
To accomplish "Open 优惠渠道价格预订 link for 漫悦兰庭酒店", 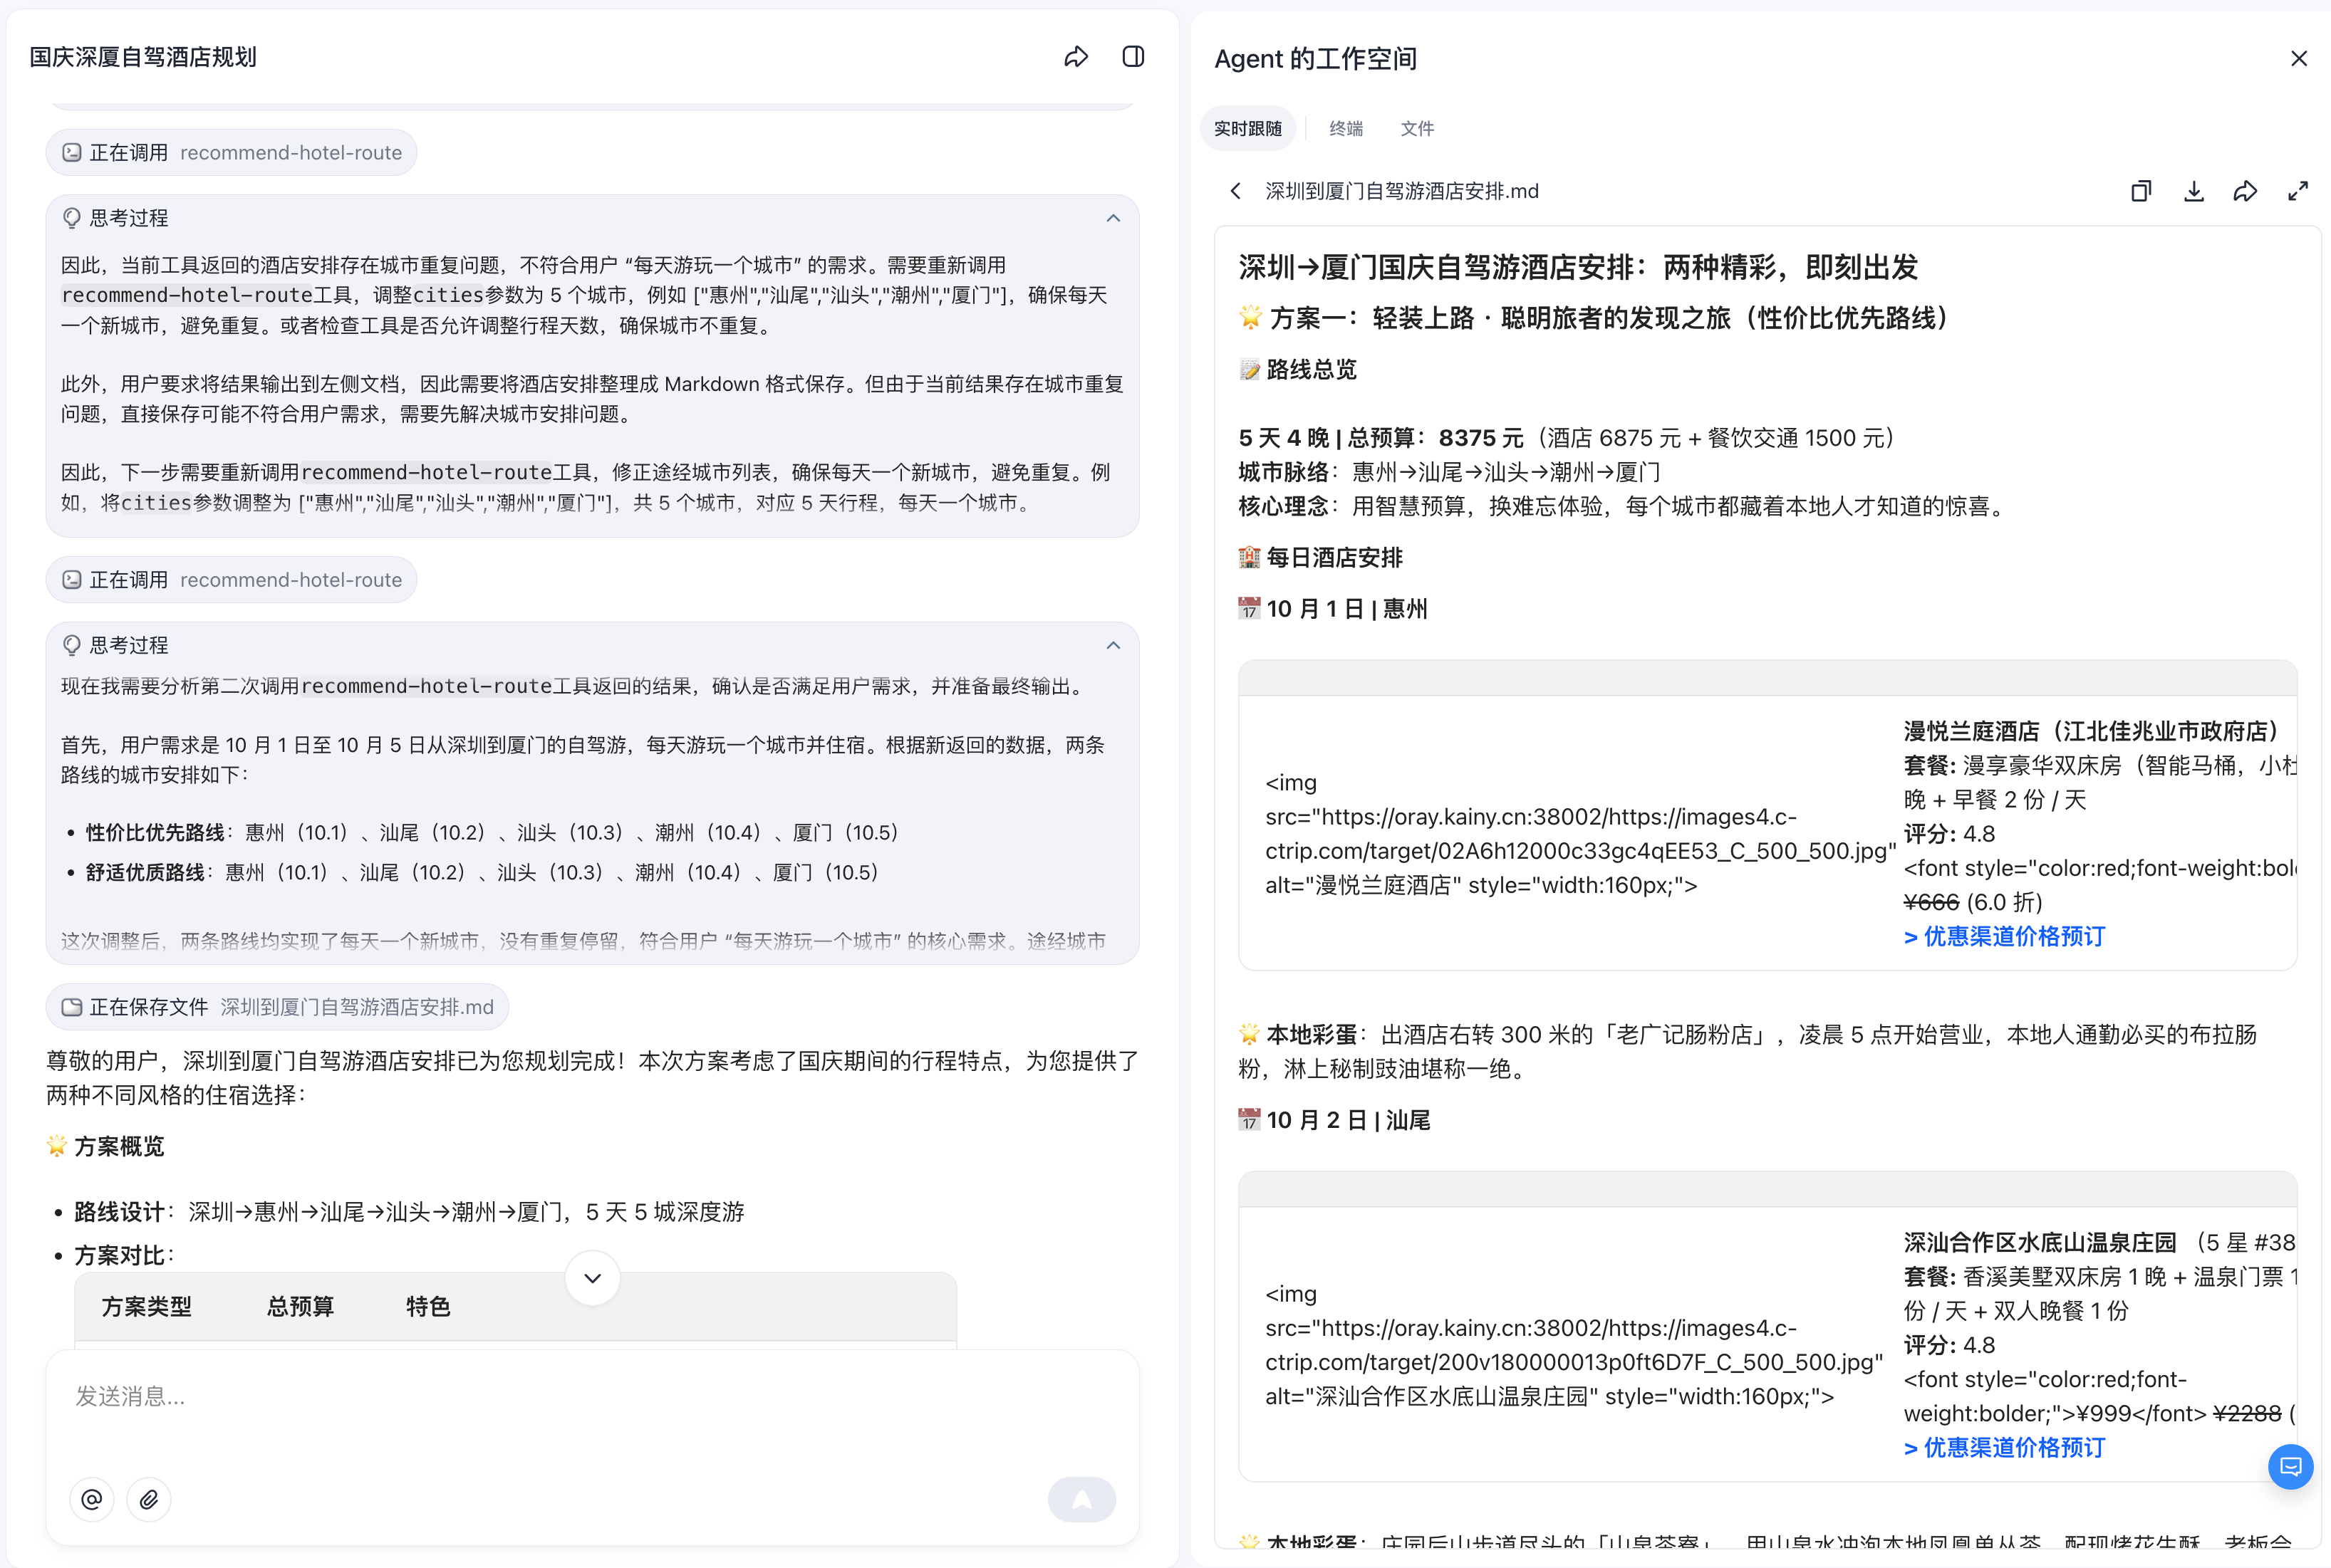I will [2005, 936].
